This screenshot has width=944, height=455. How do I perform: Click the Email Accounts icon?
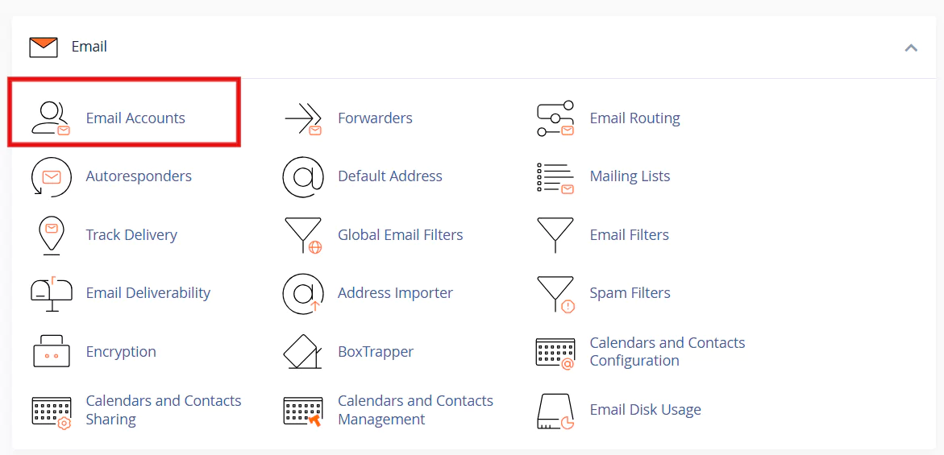(51, 118)
